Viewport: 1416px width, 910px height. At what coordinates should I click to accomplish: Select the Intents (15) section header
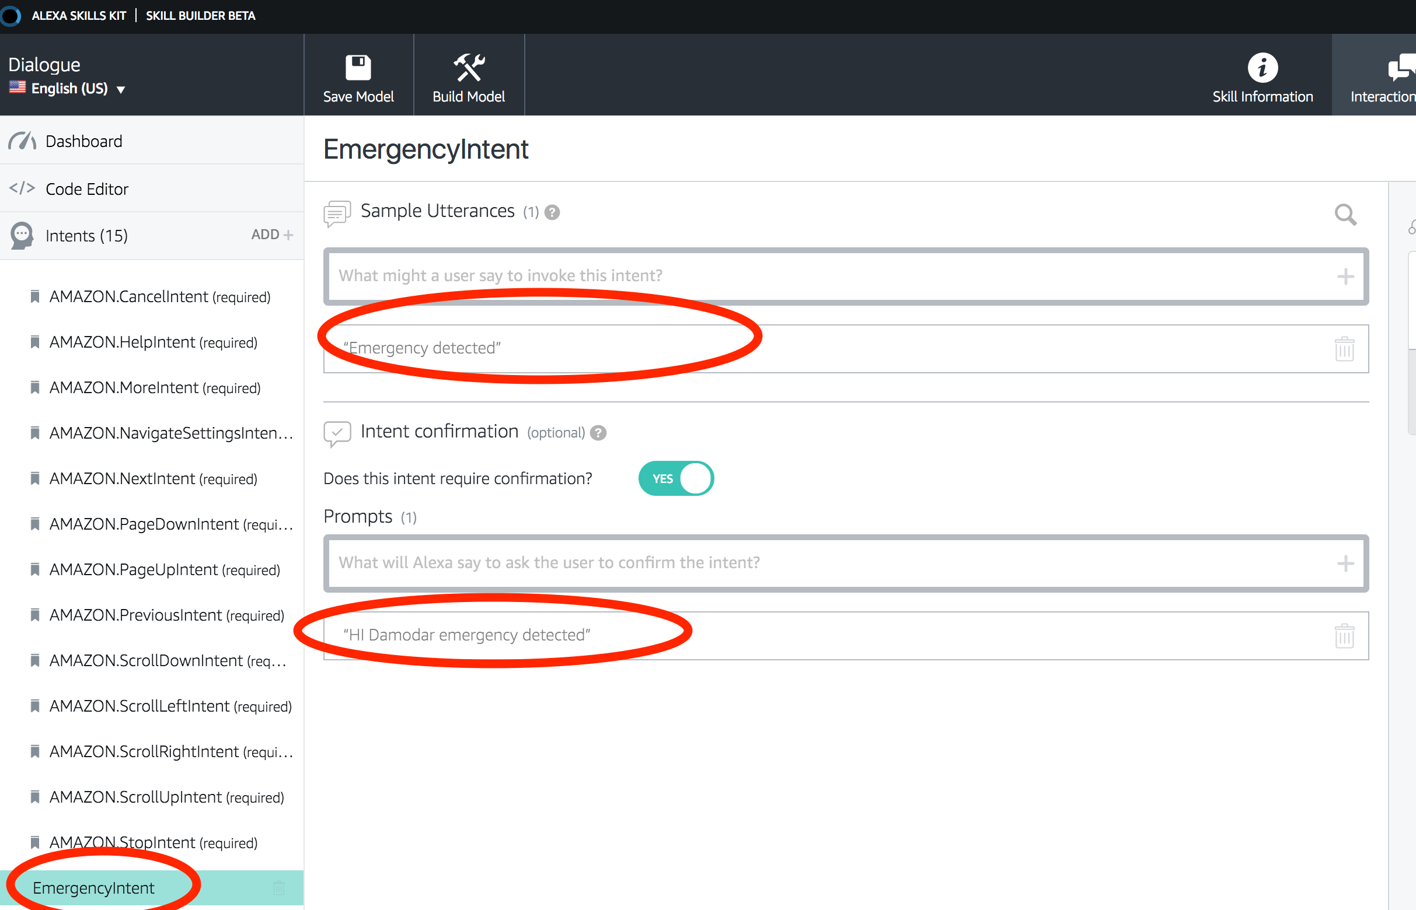click(87, 236)
